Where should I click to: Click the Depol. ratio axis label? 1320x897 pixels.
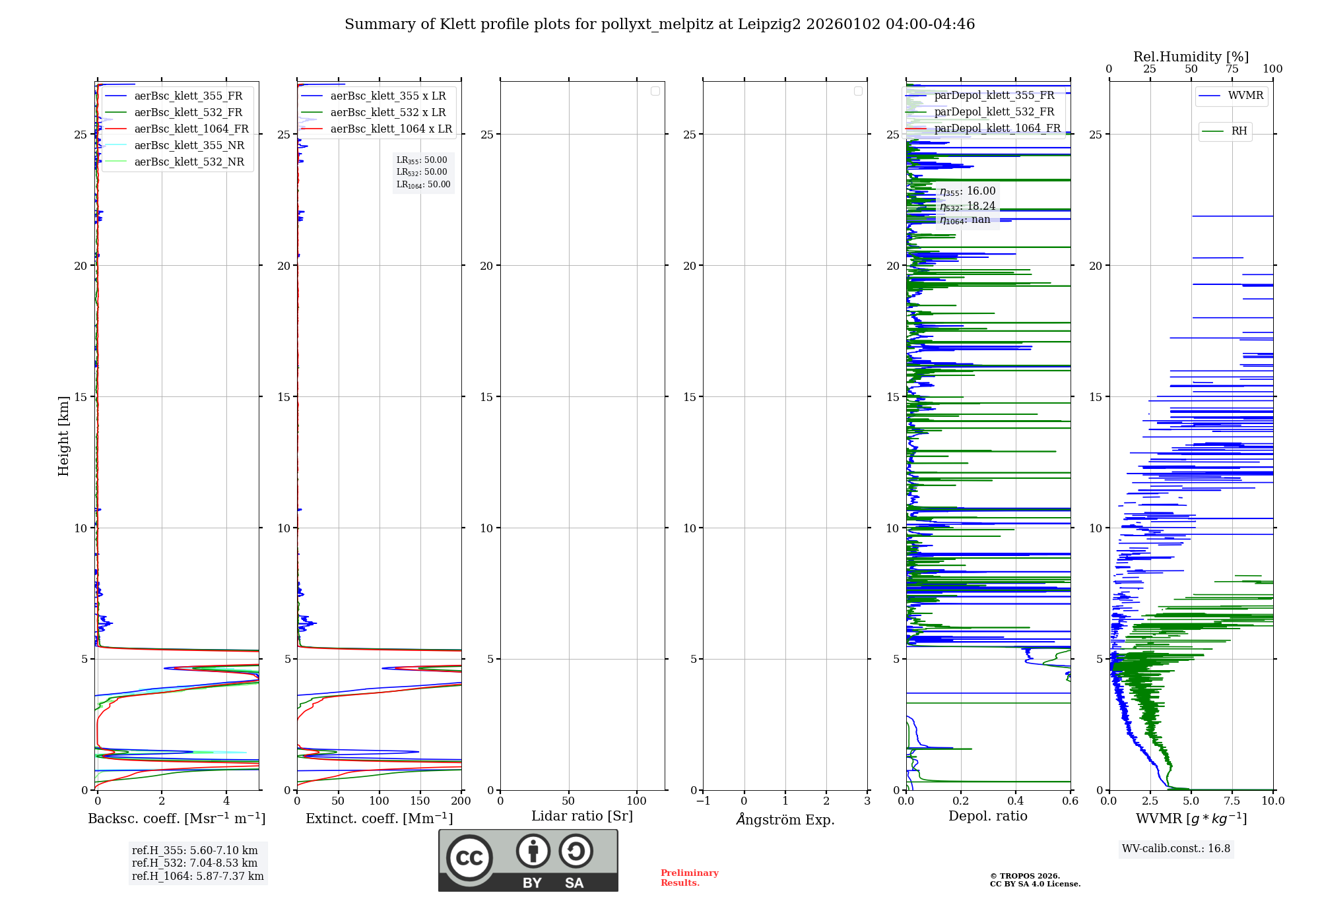tap(987, 816)
